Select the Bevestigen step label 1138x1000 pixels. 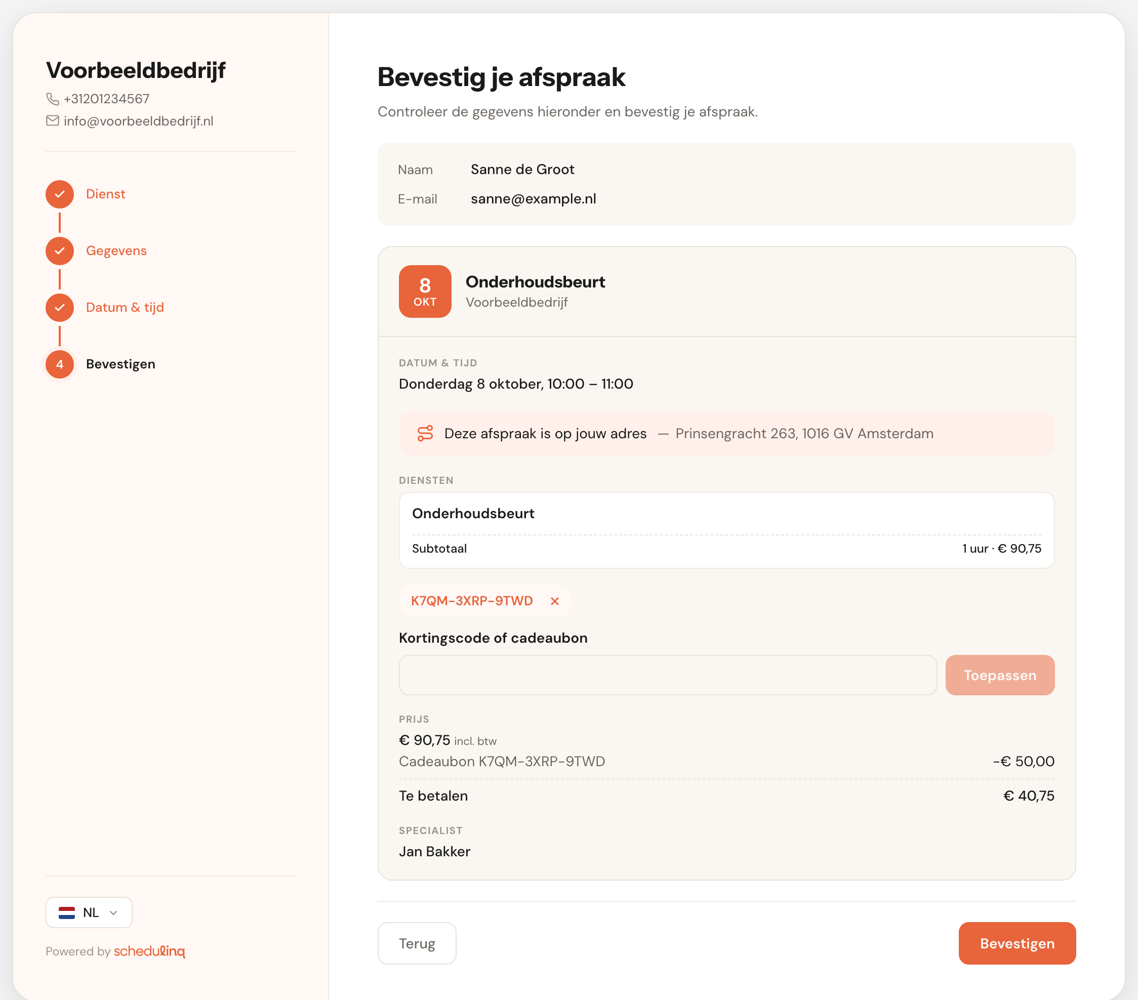click(x=120, y=364)
